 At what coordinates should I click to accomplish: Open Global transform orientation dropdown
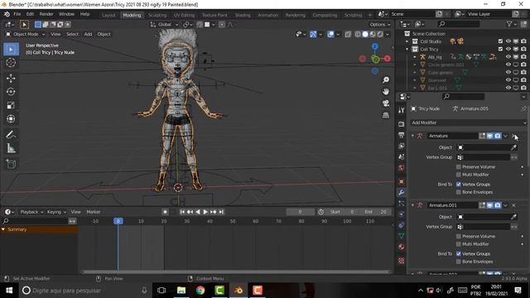click(x=164, y=24)
